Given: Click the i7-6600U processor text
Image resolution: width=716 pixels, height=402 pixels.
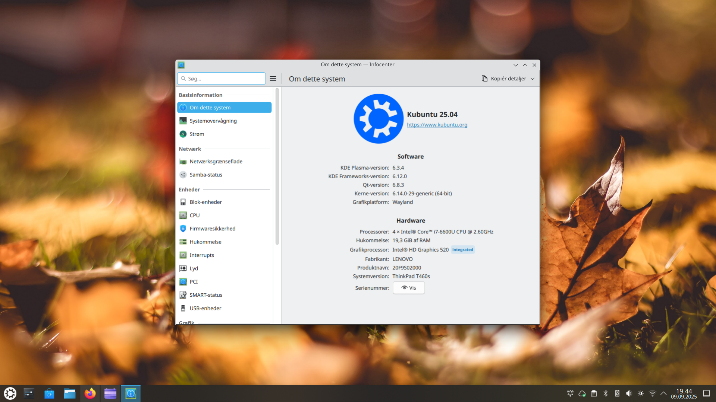Looking at the screenshot, I should pyautogui.click(x=444, y=232).
